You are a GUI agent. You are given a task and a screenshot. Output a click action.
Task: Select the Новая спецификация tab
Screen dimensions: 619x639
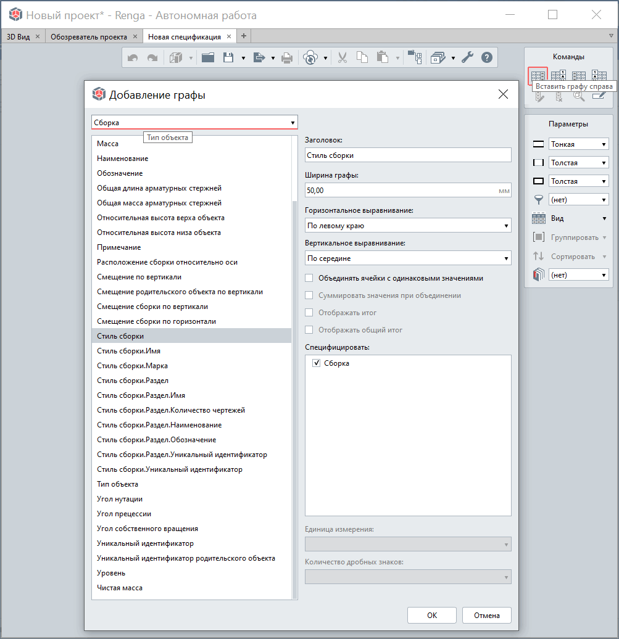[185, 36]
